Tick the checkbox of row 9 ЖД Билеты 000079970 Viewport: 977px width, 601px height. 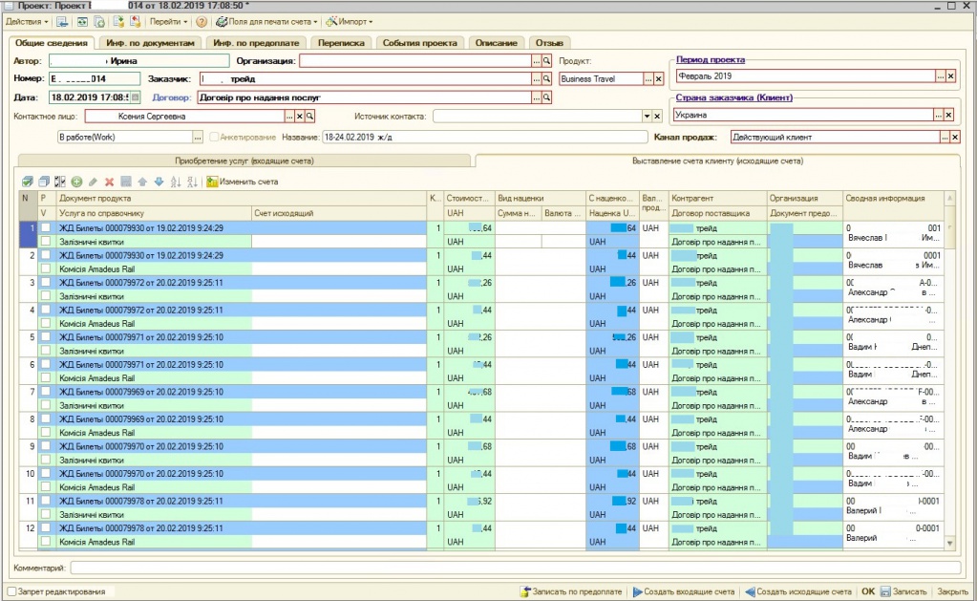pyautogui.click(x=46, y=447)
